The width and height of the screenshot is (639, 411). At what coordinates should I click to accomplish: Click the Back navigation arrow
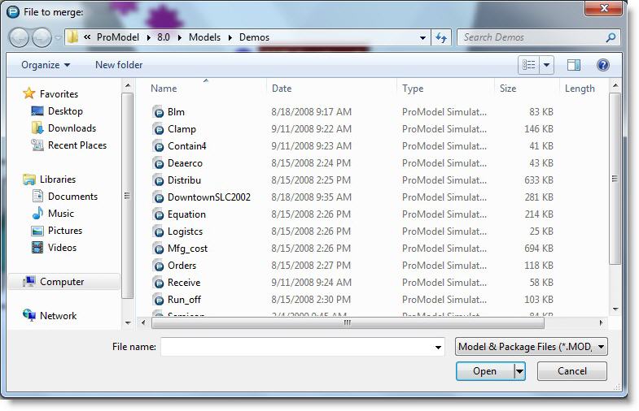point(19,37)
